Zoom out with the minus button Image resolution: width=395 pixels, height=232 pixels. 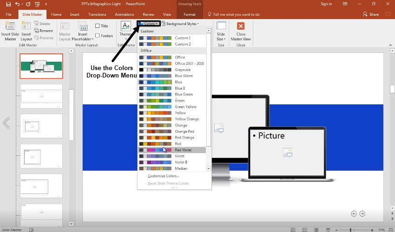click(336, 230)
